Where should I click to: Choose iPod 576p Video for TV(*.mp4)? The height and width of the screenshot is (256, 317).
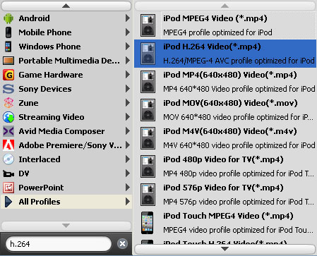pos(225,195)
